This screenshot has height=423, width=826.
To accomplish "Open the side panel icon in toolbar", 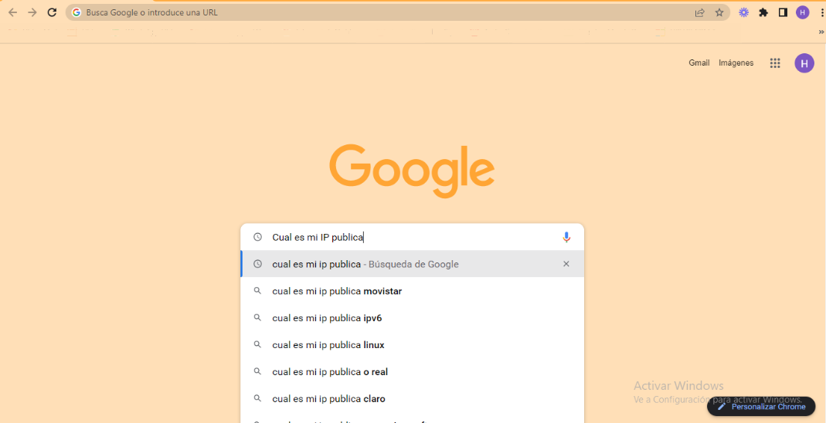I will tap(783, 12).
